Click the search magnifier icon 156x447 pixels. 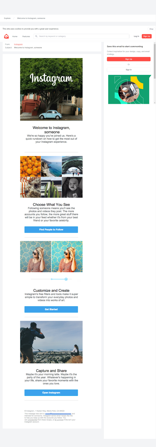[x=36, y=36]
